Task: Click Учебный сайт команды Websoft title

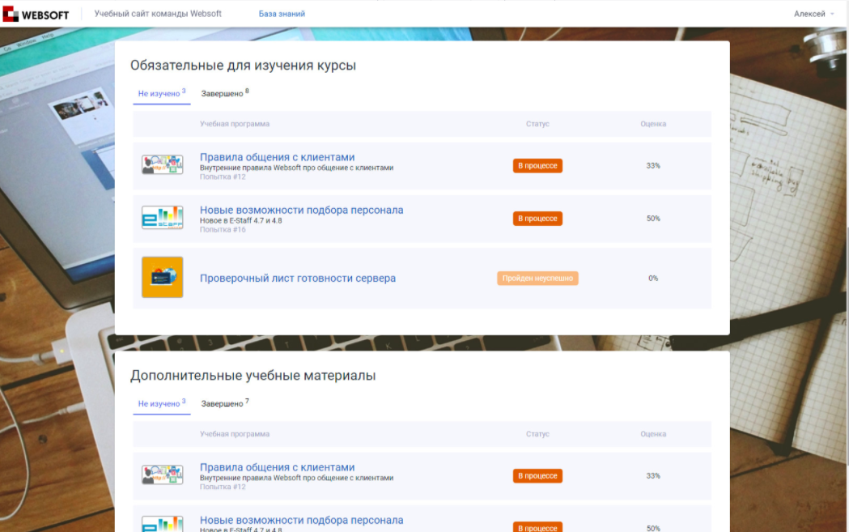Action: 158,14
